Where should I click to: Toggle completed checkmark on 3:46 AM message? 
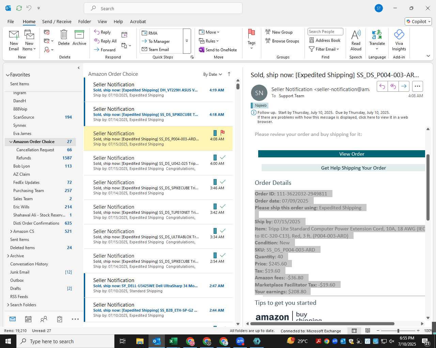[223, 182]
